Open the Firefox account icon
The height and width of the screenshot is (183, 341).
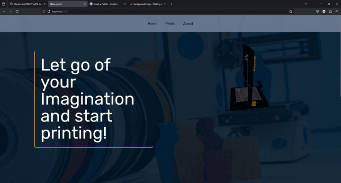(324, 11)
